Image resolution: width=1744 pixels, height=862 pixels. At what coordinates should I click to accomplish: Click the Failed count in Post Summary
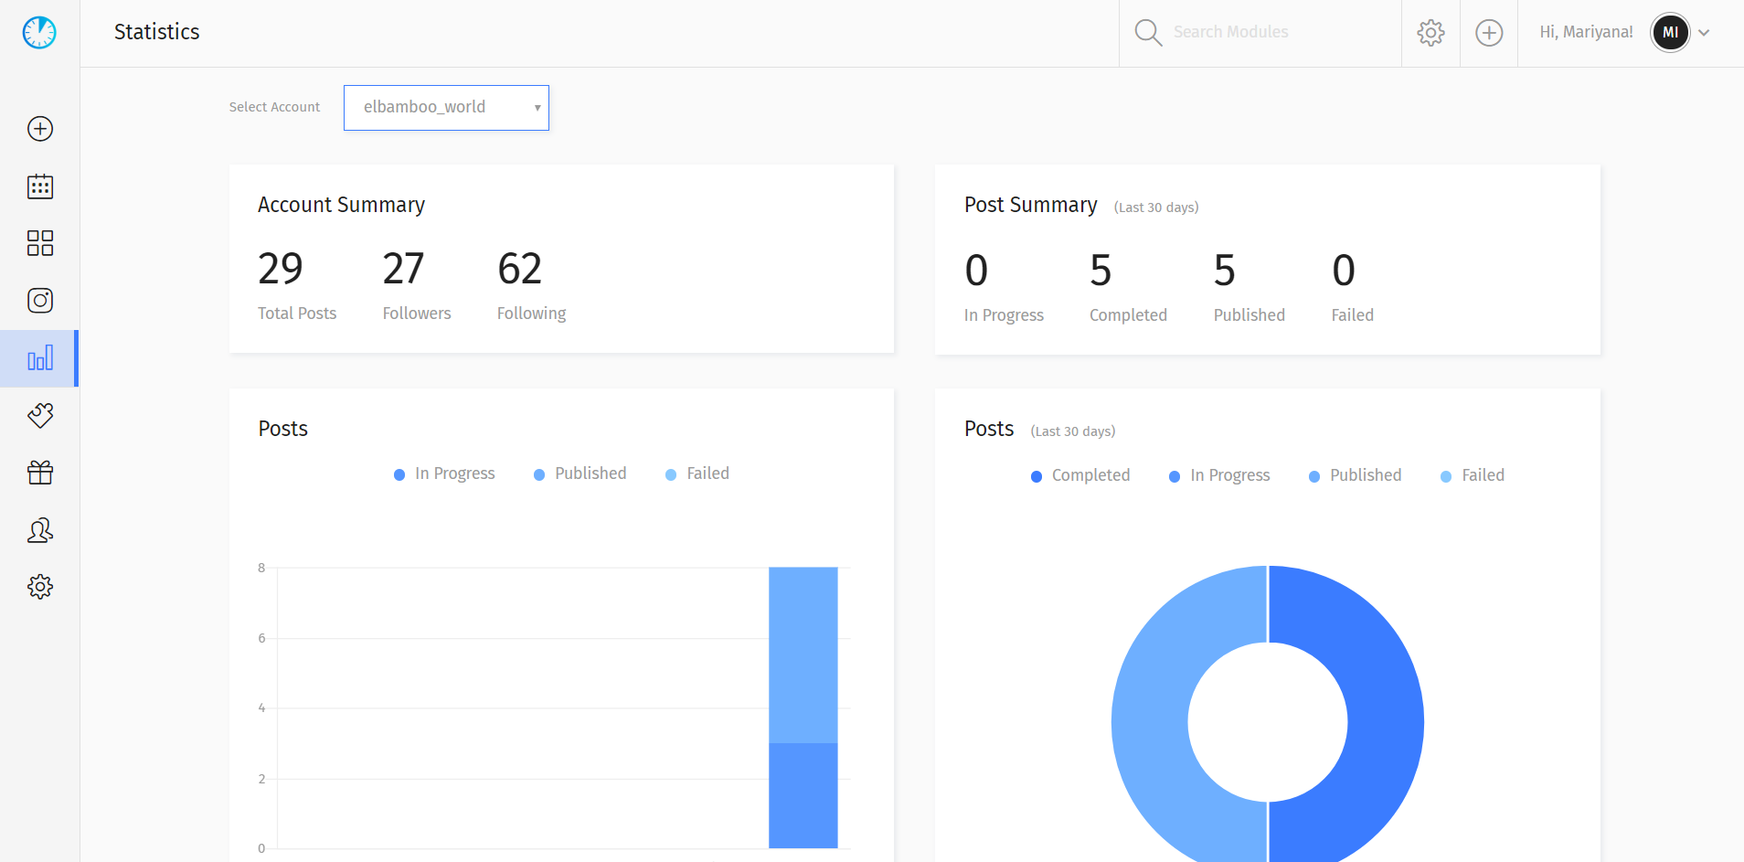click(1343, 271)
